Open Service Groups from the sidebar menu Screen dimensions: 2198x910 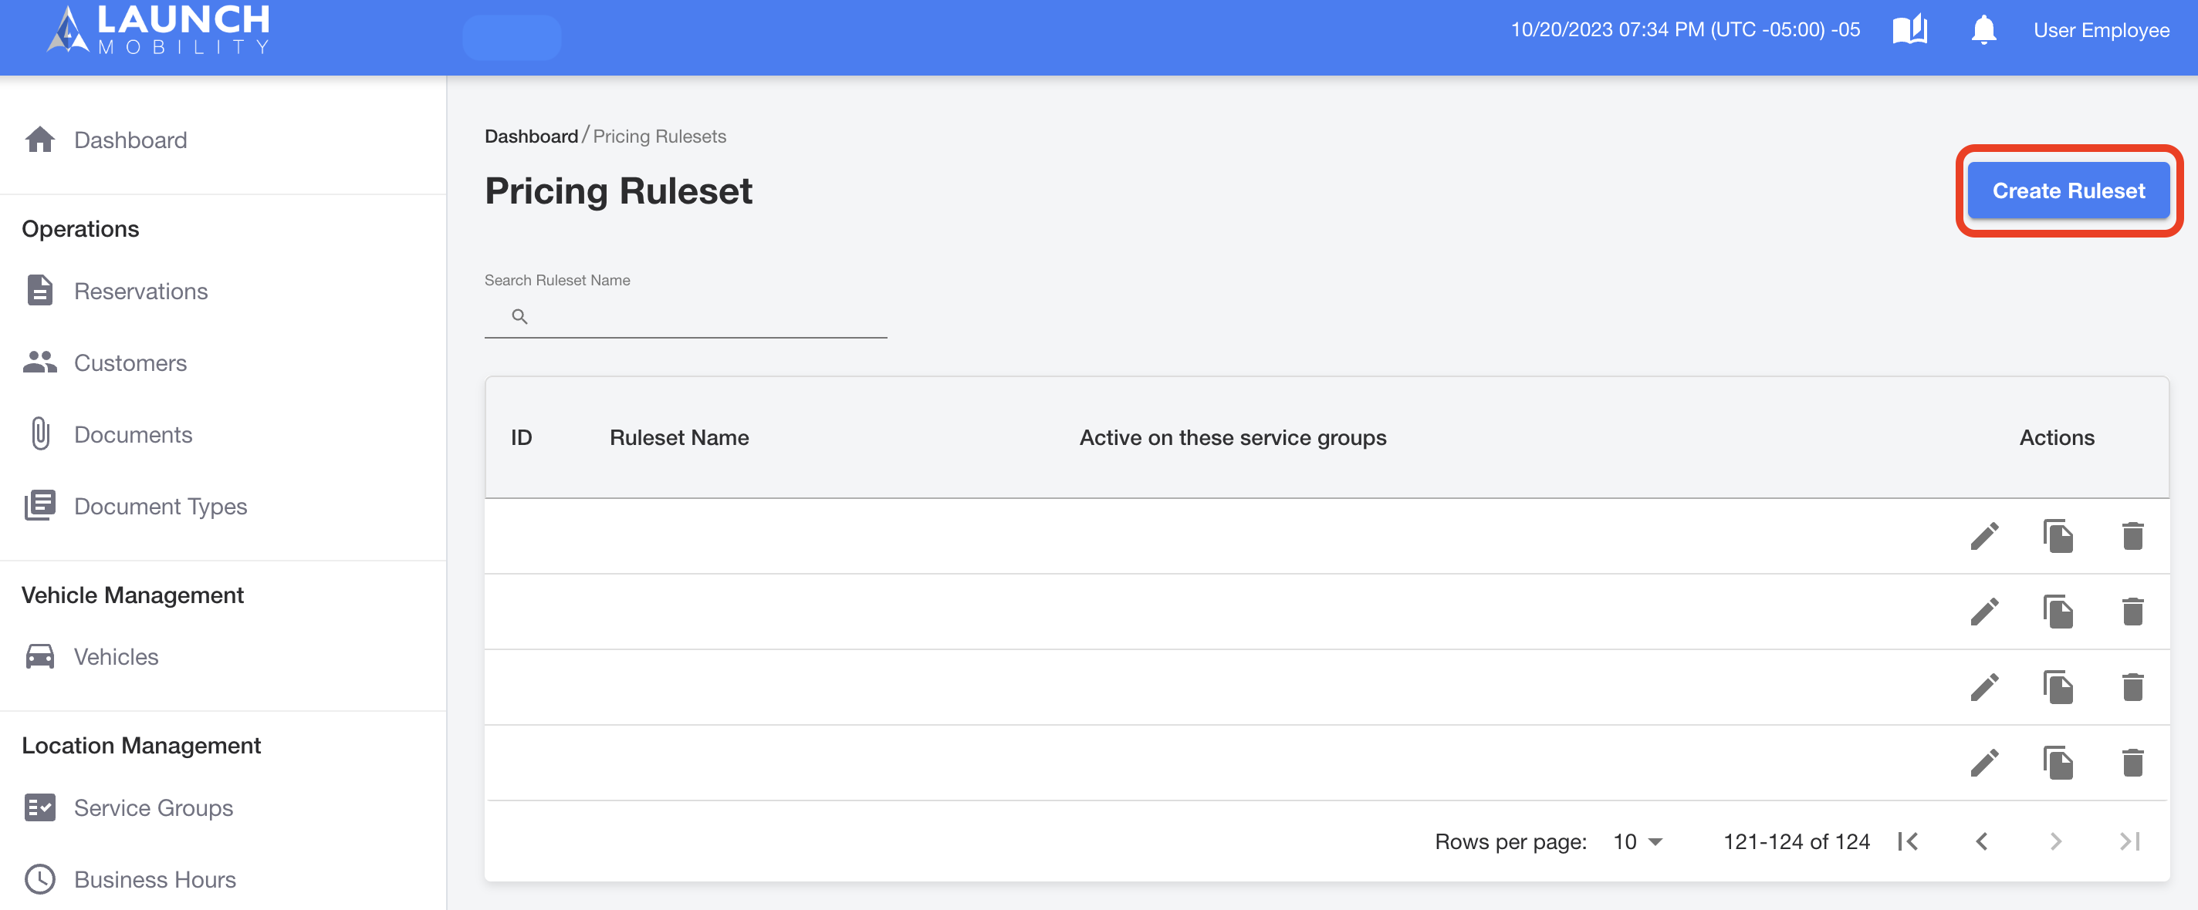click(x=154, y=807)
